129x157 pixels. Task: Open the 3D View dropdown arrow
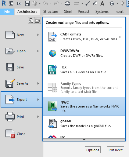(117, 3)
